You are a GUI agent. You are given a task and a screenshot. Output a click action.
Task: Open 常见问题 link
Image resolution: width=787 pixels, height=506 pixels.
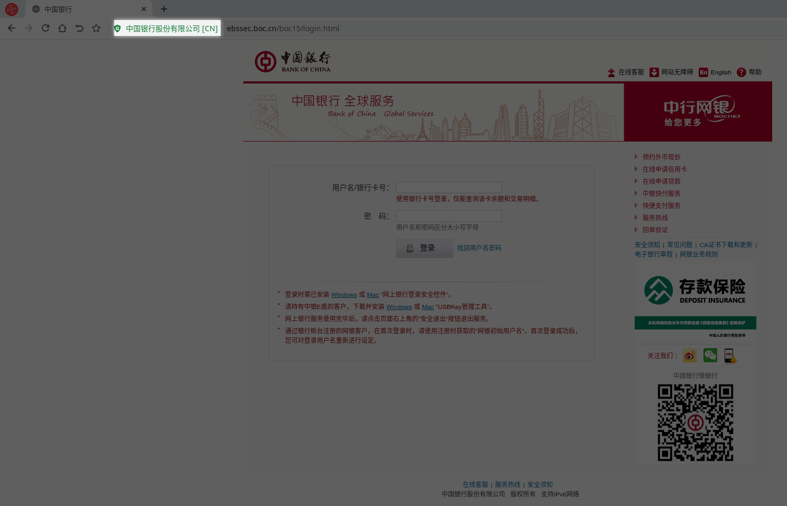(680, 245)
